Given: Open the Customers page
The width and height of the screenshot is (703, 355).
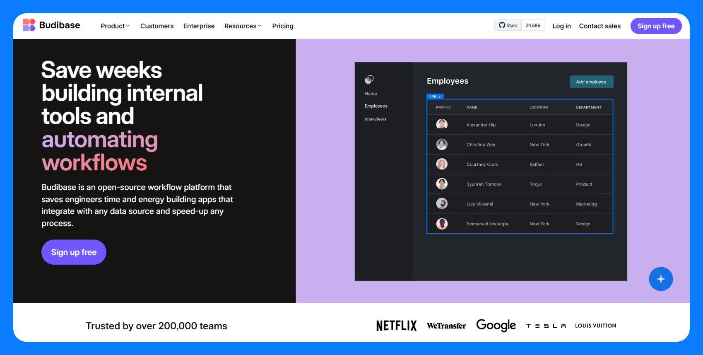Looking at the screenshot, I should [x=157, y=26].
